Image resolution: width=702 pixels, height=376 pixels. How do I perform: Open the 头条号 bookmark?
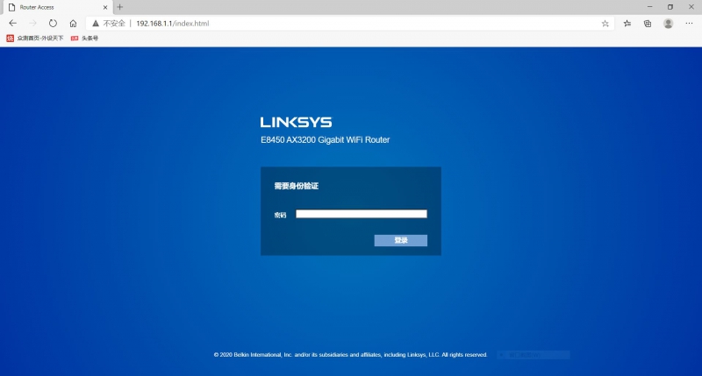click(x=84, y=39)
